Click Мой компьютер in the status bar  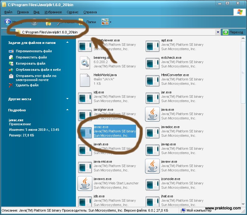(x=196, y=210)
